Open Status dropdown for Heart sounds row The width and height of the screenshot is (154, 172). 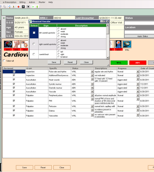[x=92, y=79]
